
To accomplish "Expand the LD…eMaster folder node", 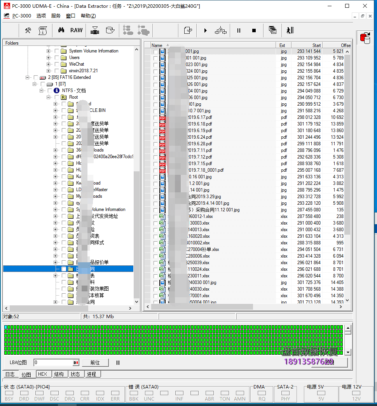I will pos(55,190).
